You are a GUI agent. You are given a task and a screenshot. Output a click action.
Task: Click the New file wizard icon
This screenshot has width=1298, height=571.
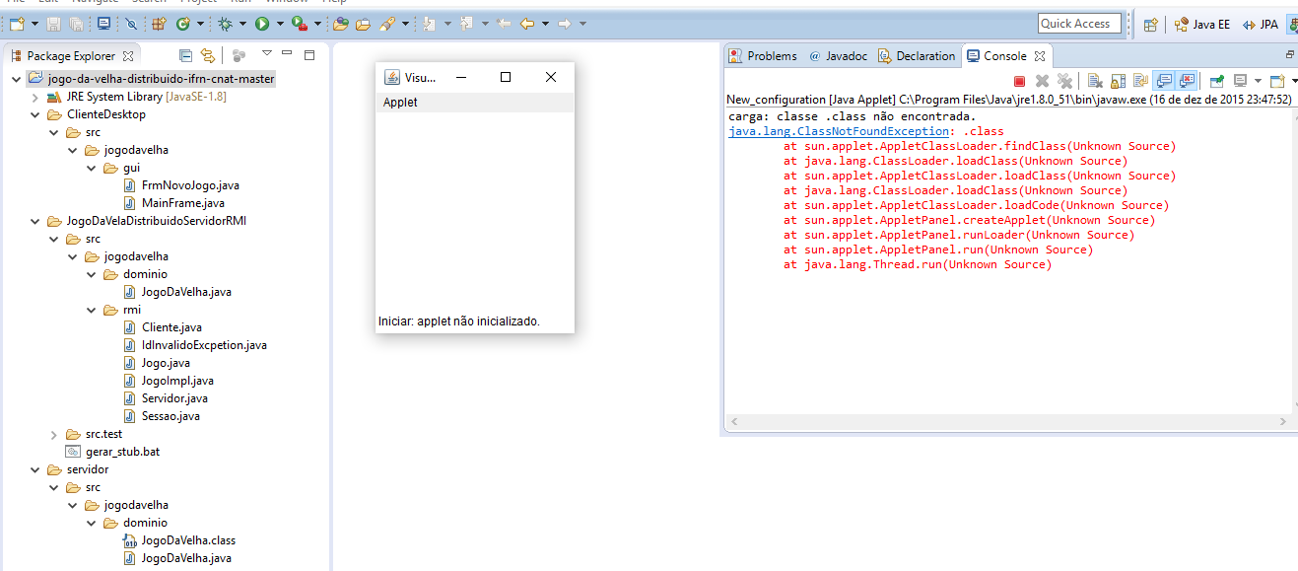(17, 24)
